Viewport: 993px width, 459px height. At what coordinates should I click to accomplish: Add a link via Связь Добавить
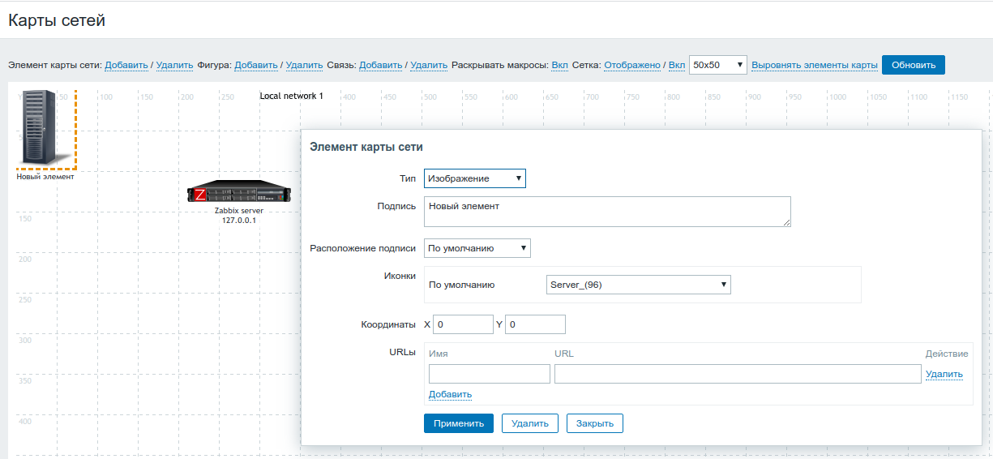click(381, 65)
